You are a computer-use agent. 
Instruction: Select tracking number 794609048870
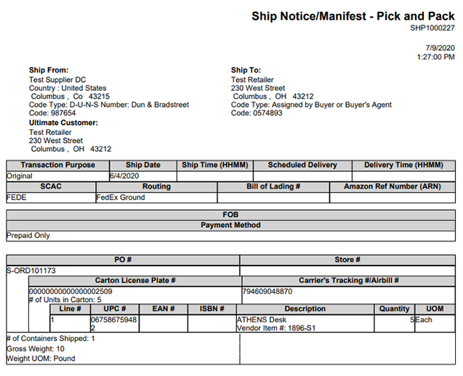(x=267, y=291)
